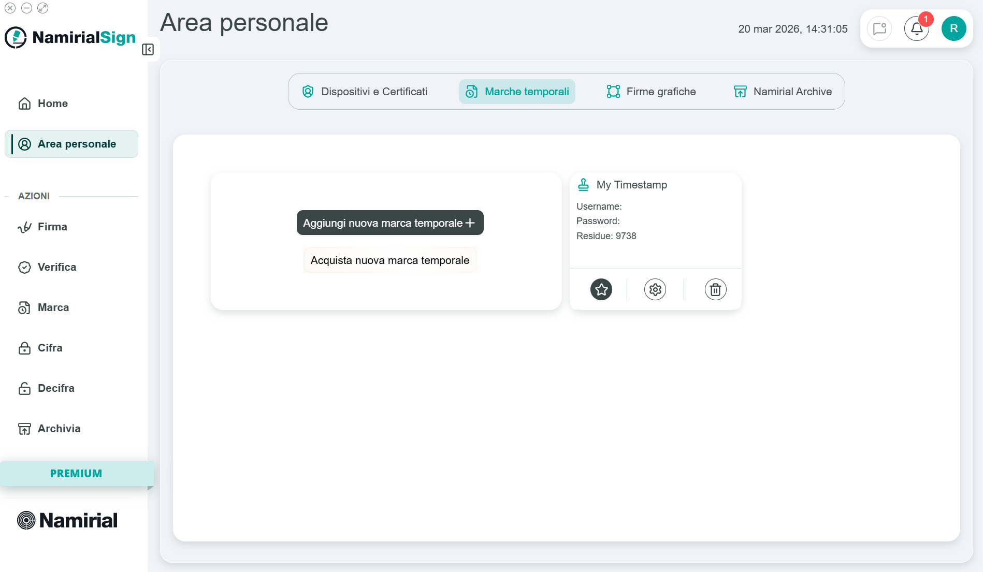
Task: Switch to the Firme grafiche tab
Action: [x=652, y=92]
